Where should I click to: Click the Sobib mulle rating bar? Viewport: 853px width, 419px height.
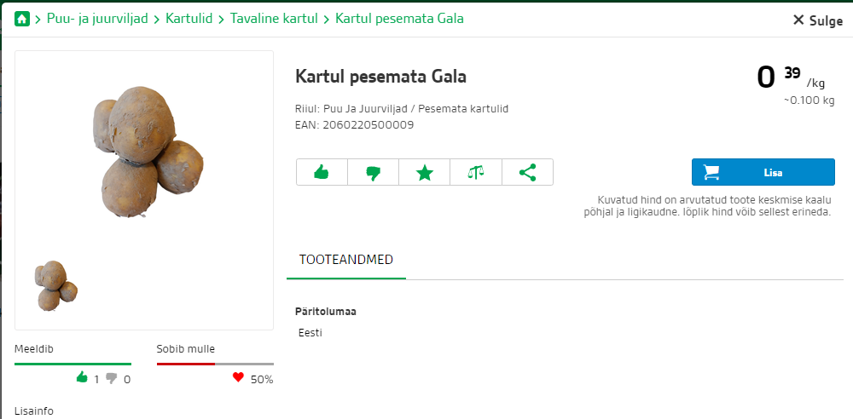coord(215,364)
